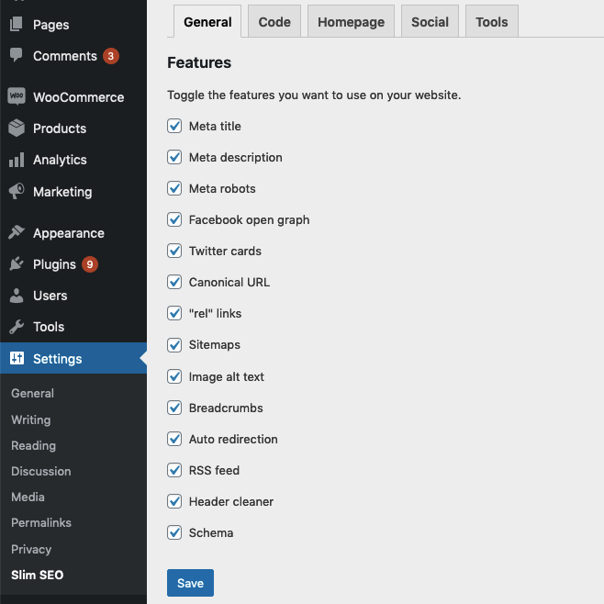Screen dimensions: 604x604
Task: Open Permalinks settings submenu link
Action: [x=41, y=522]
